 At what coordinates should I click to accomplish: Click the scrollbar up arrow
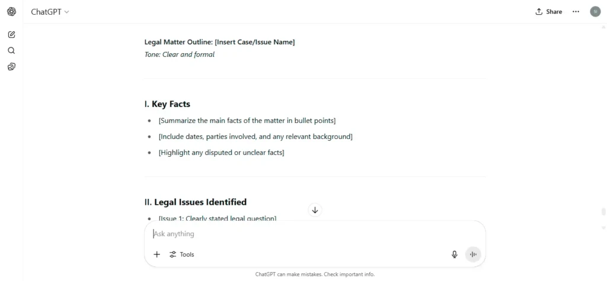coord(603,27)
